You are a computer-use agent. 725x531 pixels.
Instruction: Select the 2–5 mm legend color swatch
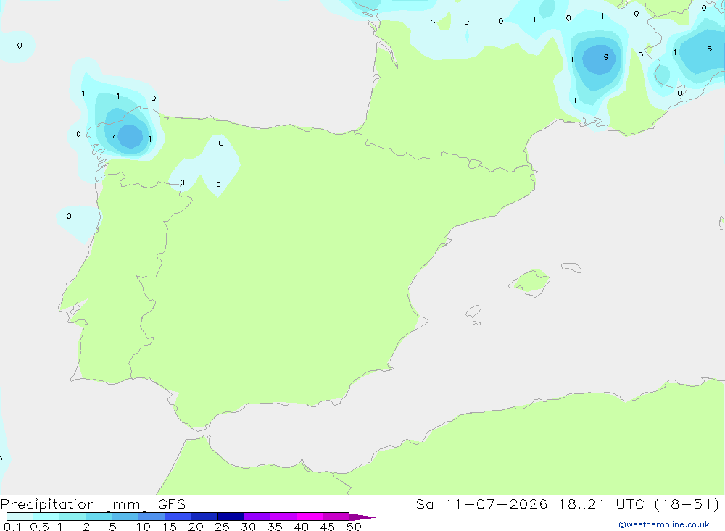pyautogui.click(x=99, y=517)
